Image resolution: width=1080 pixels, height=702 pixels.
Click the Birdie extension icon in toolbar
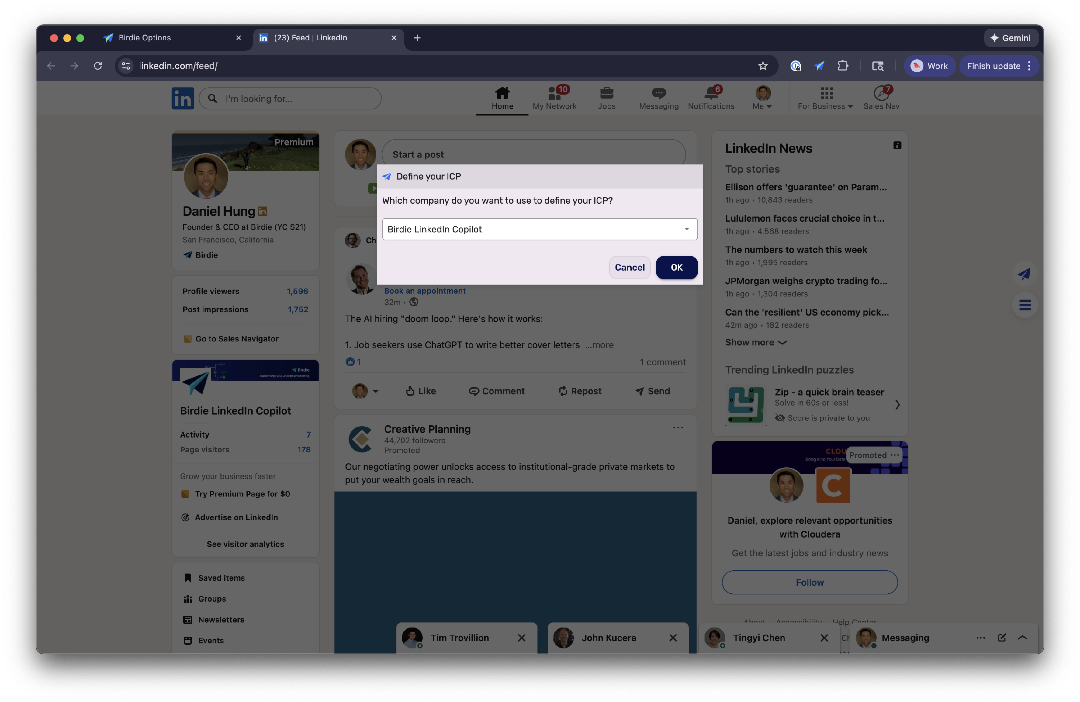point(819,66)
